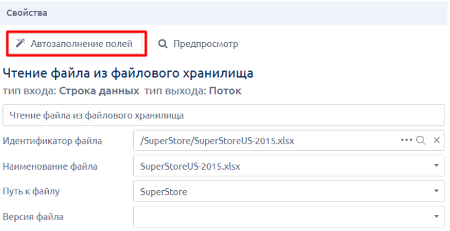The image size is (450, 231).
Task: Click the magnifier icon beside Предпросмотр
Action: point(163,44)
